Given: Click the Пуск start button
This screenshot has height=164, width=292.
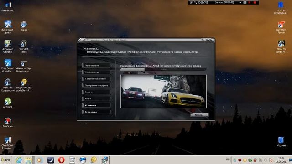Looking at the screenshot, I should point(6,160).
